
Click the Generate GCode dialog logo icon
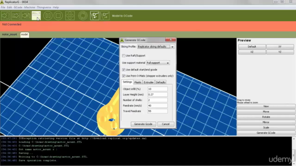(x=122, y=40)
